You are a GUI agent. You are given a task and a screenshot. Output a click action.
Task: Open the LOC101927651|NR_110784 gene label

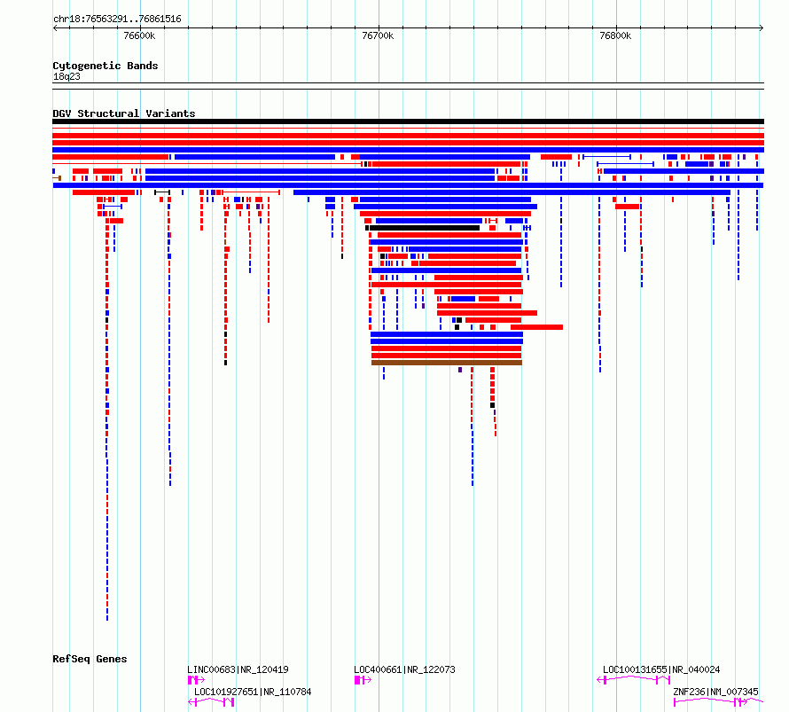click(x=253, y=692)
